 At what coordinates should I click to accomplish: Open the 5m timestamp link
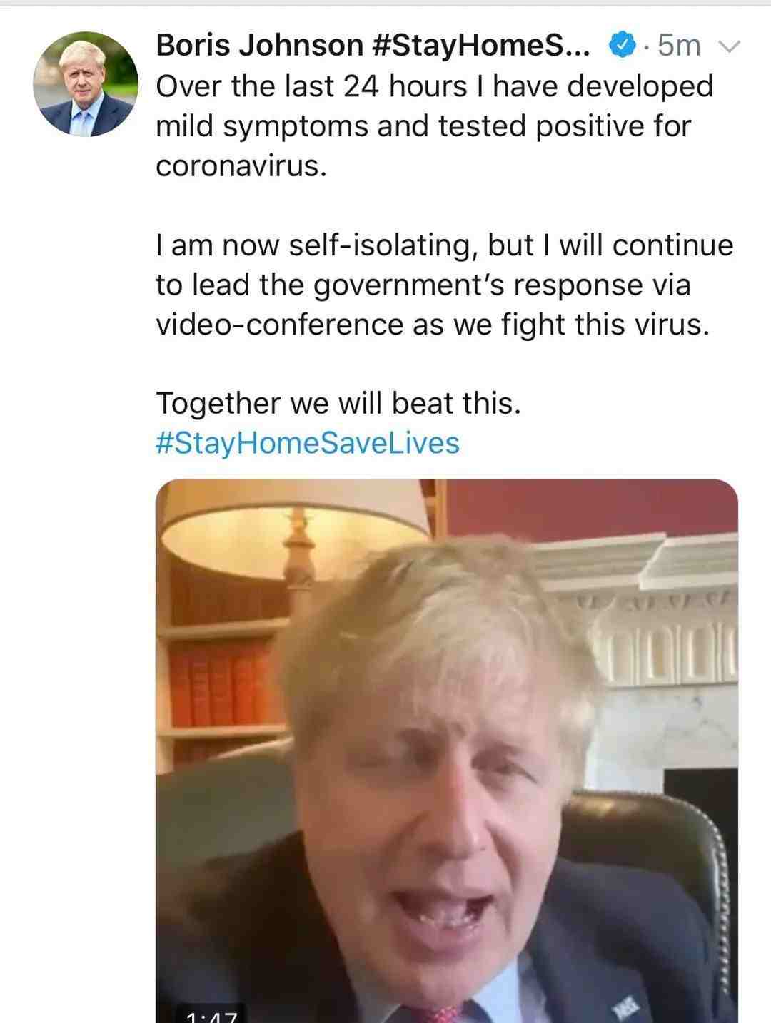[678, 46]
